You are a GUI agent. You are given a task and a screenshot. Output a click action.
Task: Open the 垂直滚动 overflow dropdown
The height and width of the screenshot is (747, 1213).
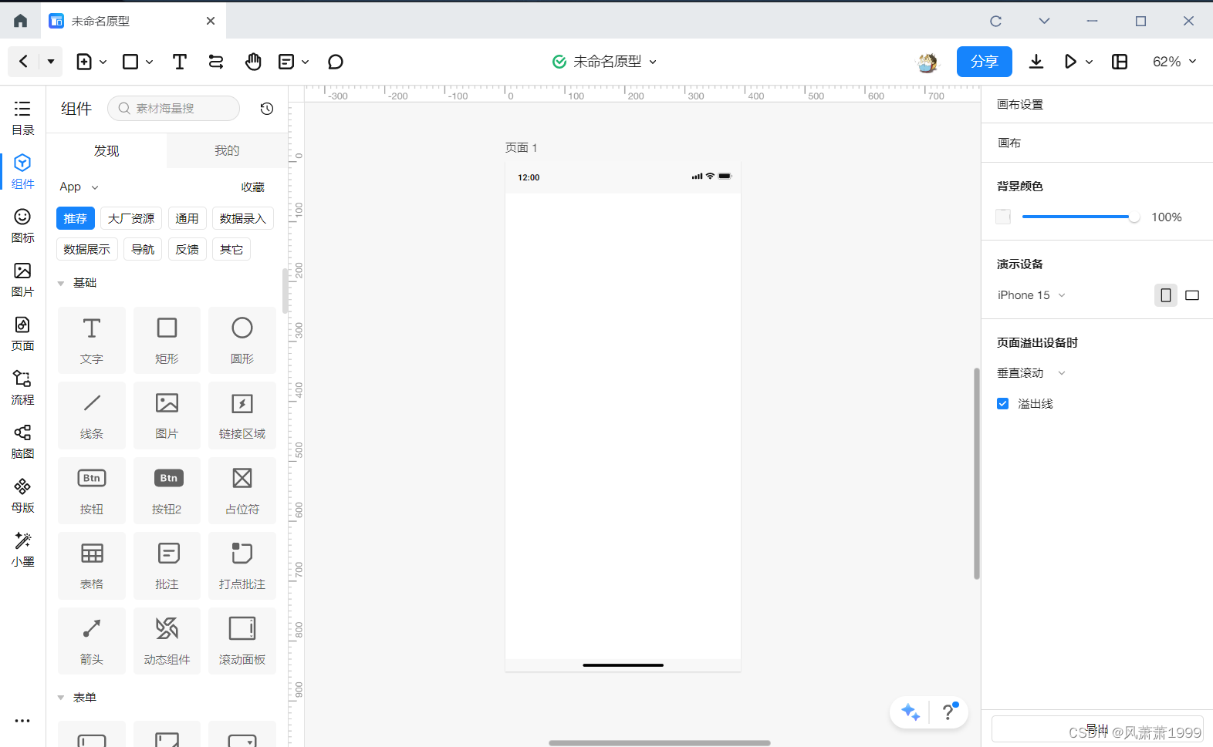click(1032, 373)
